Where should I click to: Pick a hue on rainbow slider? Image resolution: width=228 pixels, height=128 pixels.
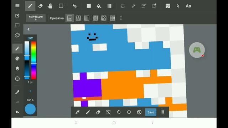point(33,60)
